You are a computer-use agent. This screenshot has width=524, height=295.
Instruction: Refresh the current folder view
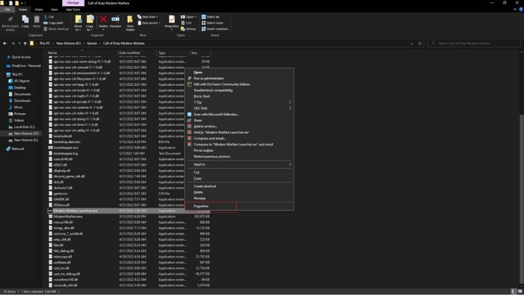pos(420,44)
